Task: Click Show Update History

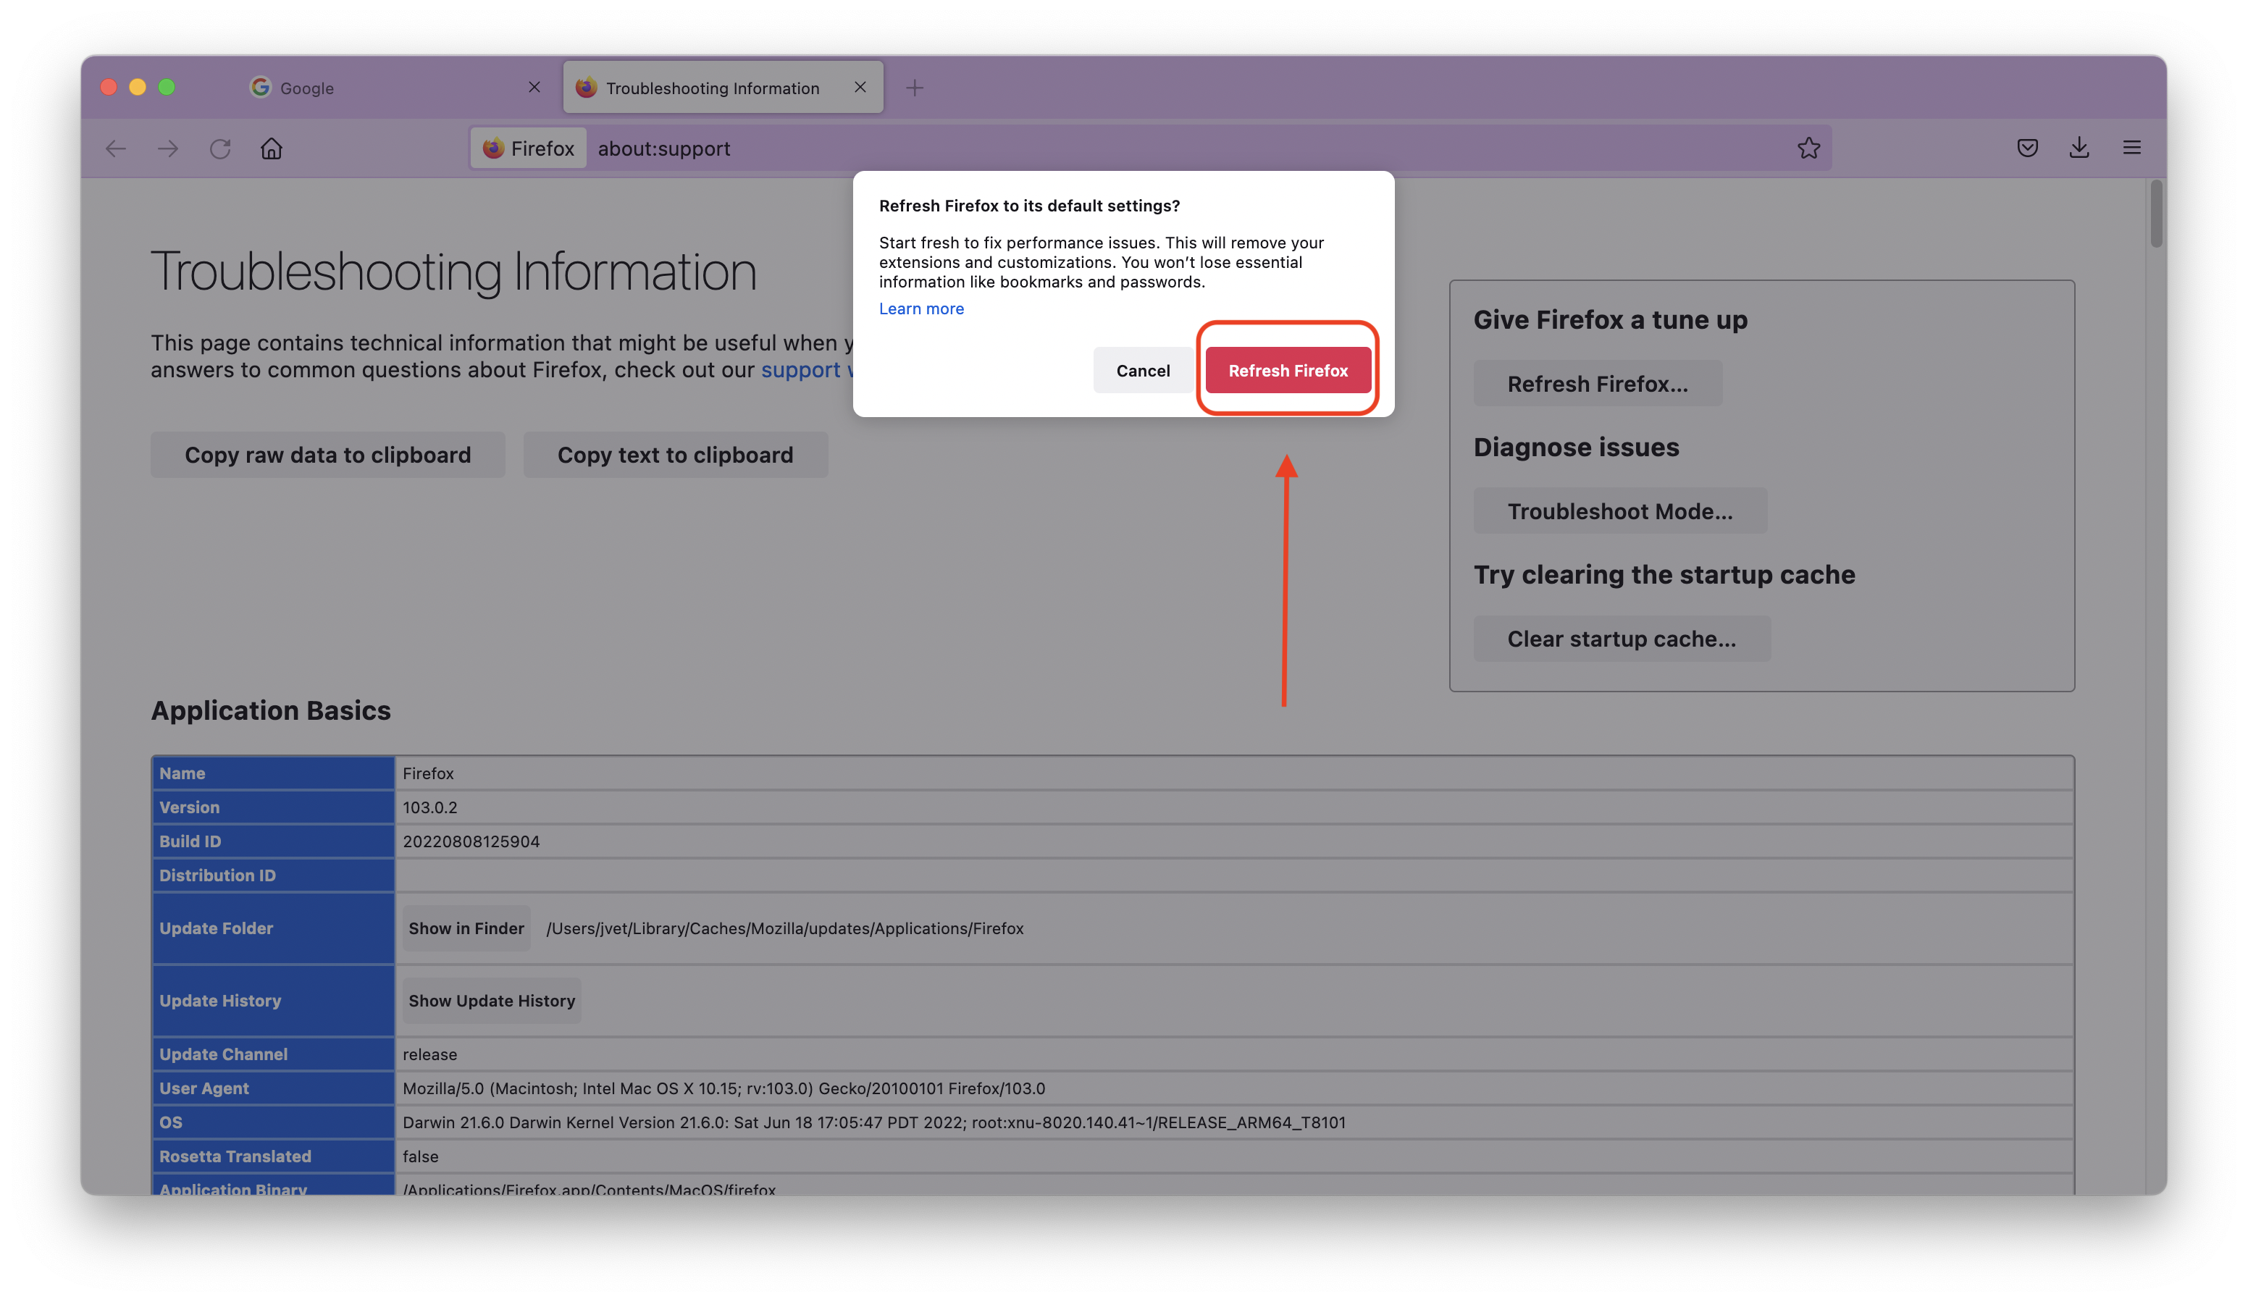Action: click(x=492, y=1001)
